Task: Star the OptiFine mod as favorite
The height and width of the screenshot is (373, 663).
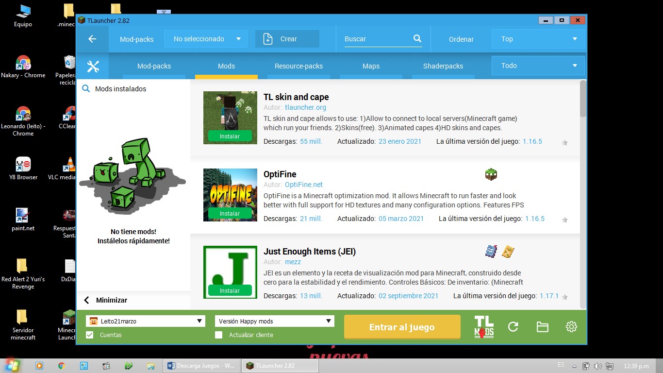Action: coord(565,220)
